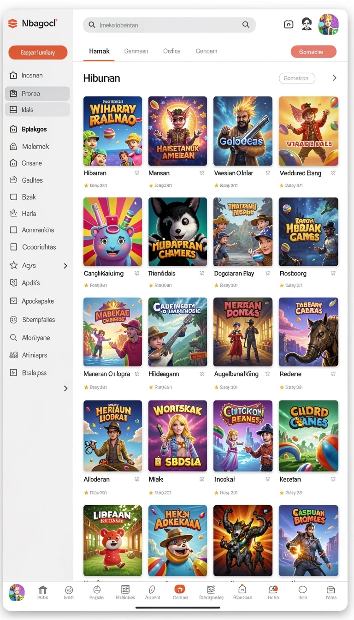This screenshot has width=354, height=620.
Task: Click the Hildeagann game title
Action: (x=164, y=374)
